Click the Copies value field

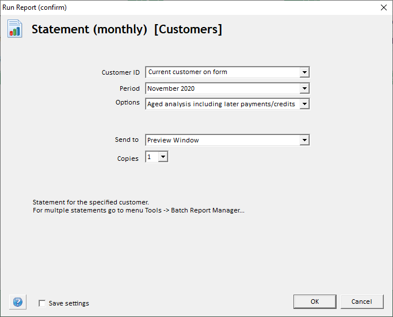pyautogui.click(x=152, y=157)
